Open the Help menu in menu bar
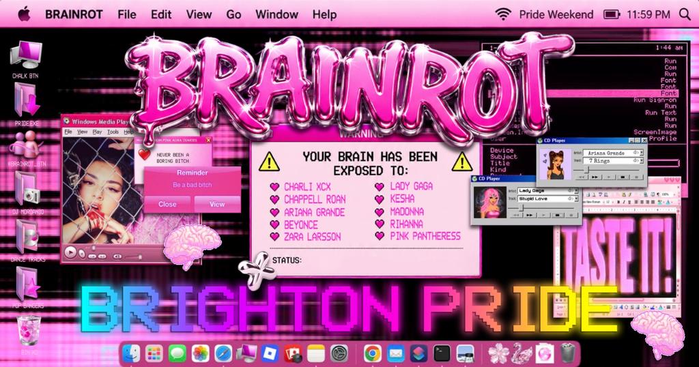The width and height of the screenshot is (699, 367). 324,14
